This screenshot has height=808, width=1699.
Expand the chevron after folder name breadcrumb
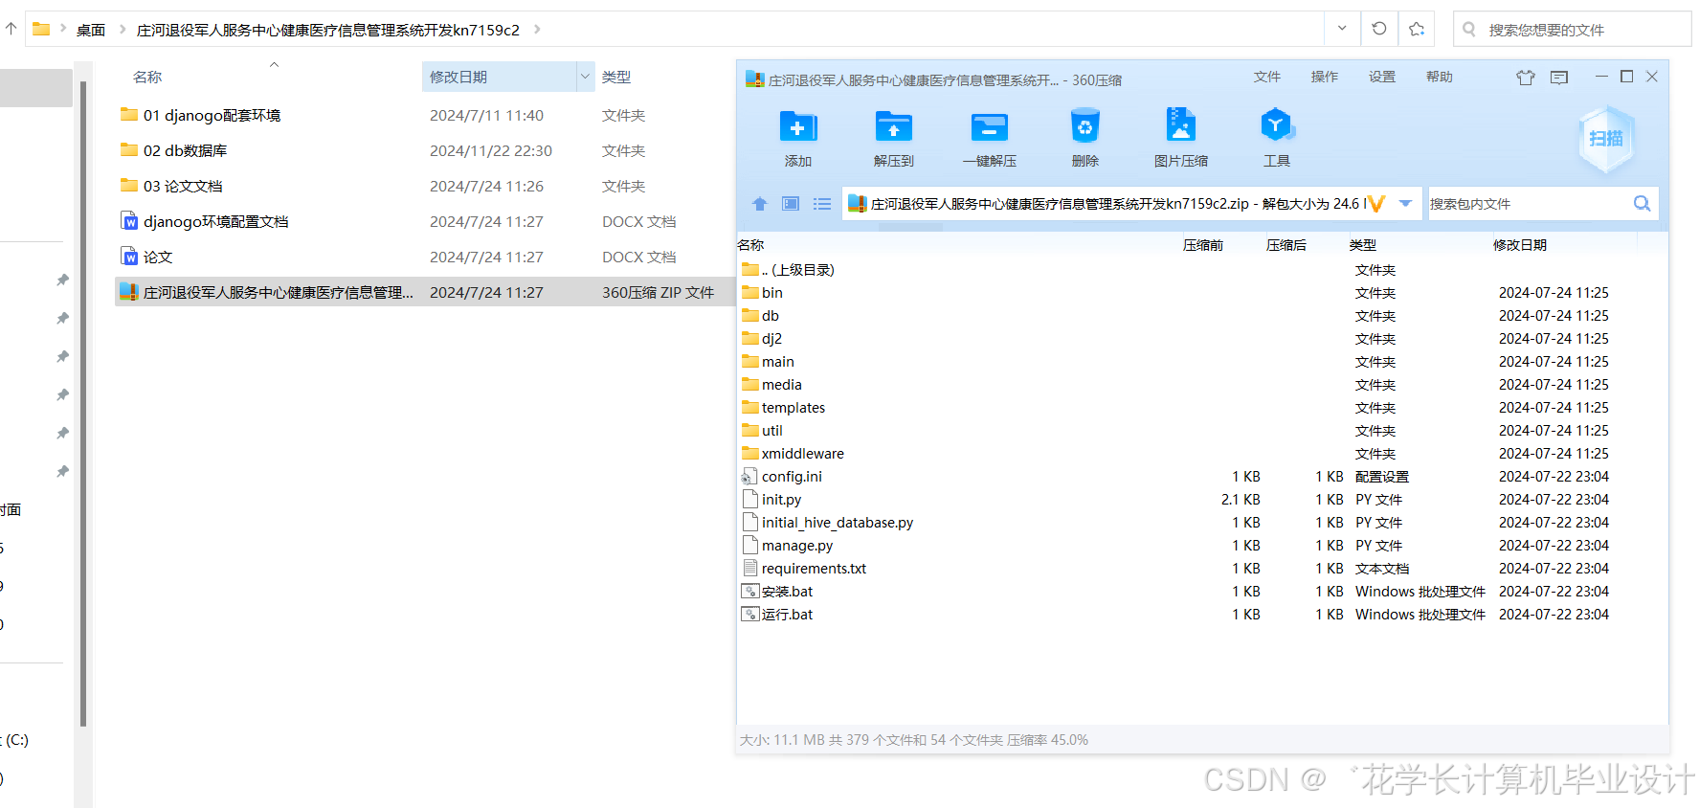(537, 30)
